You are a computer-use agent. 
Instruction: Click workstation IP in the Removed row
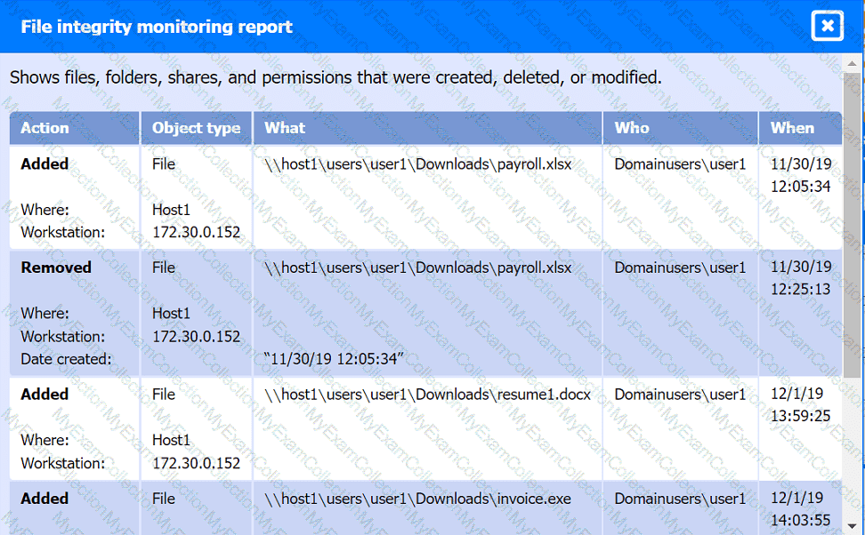point(196,337)
